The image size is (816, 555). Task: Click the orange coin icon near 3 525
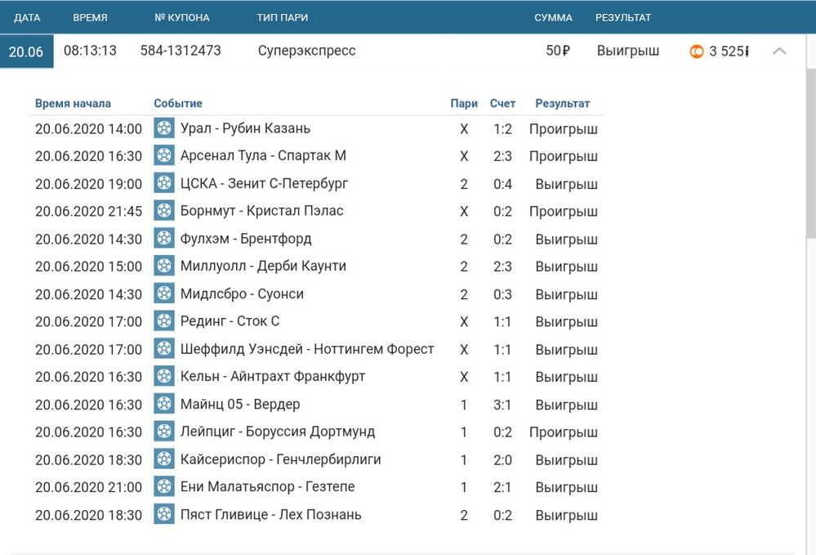point(697,51)
